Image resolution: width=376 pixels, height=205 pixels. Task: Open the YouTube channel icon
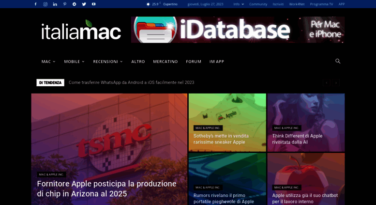[x=93, y=4]
